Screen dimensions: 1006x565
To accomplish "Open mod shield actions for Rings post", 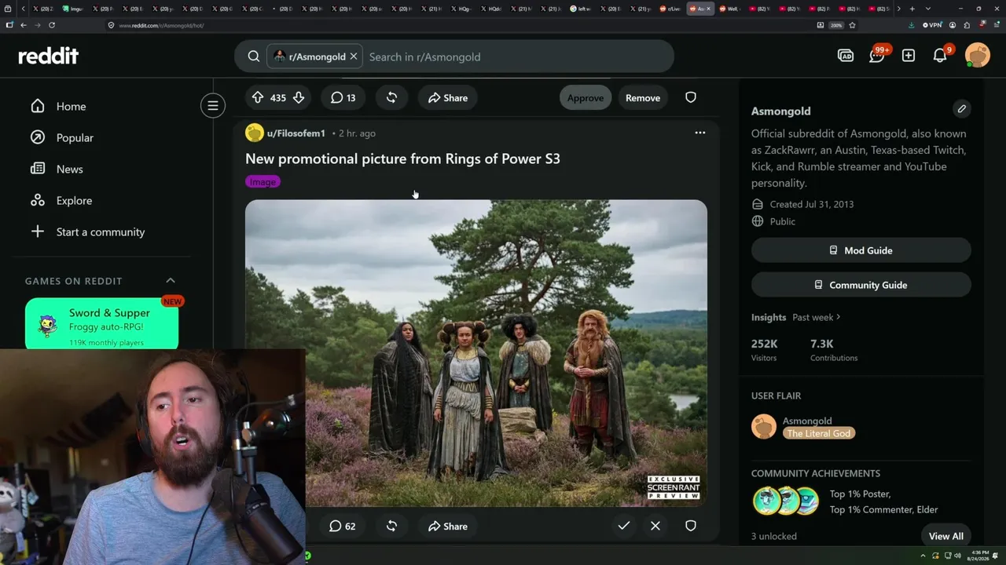I will [x=691, y=526].
